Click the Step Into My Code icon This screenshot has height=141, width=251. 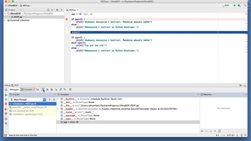point(52,90)
